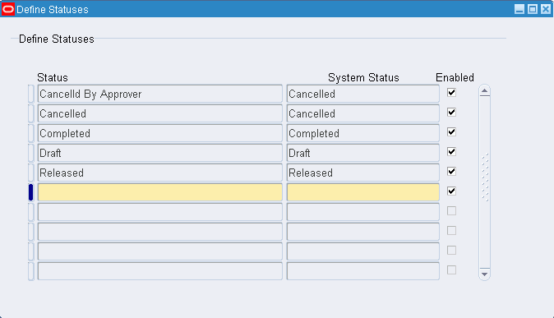
Task: Minimize the Define Statuses window
Action: pyautogui.click(x=519, y=9)
